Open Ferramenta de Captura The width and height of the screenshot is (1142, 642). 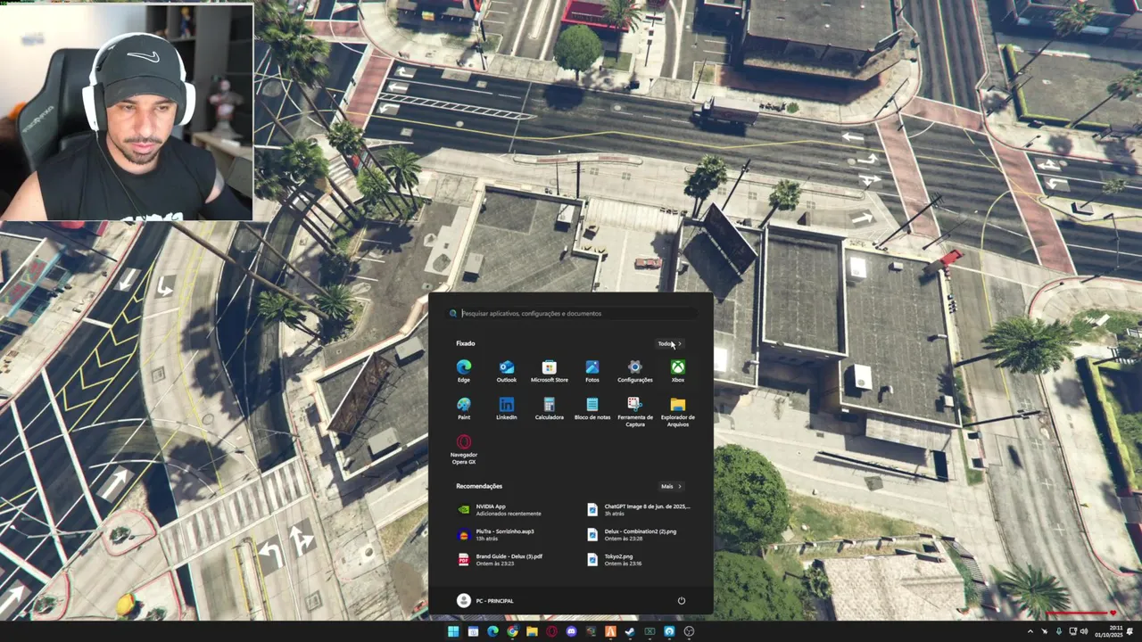click(635, 412)
